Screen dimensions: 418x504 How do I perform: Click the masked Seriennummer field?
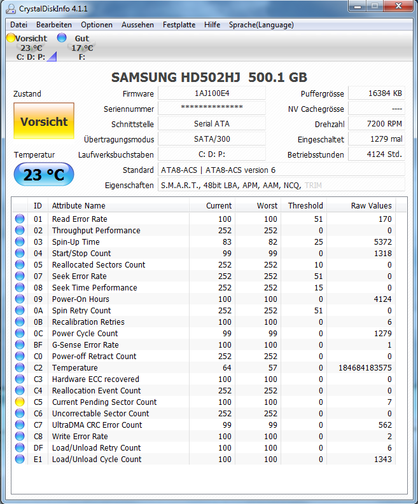(212, 108)
